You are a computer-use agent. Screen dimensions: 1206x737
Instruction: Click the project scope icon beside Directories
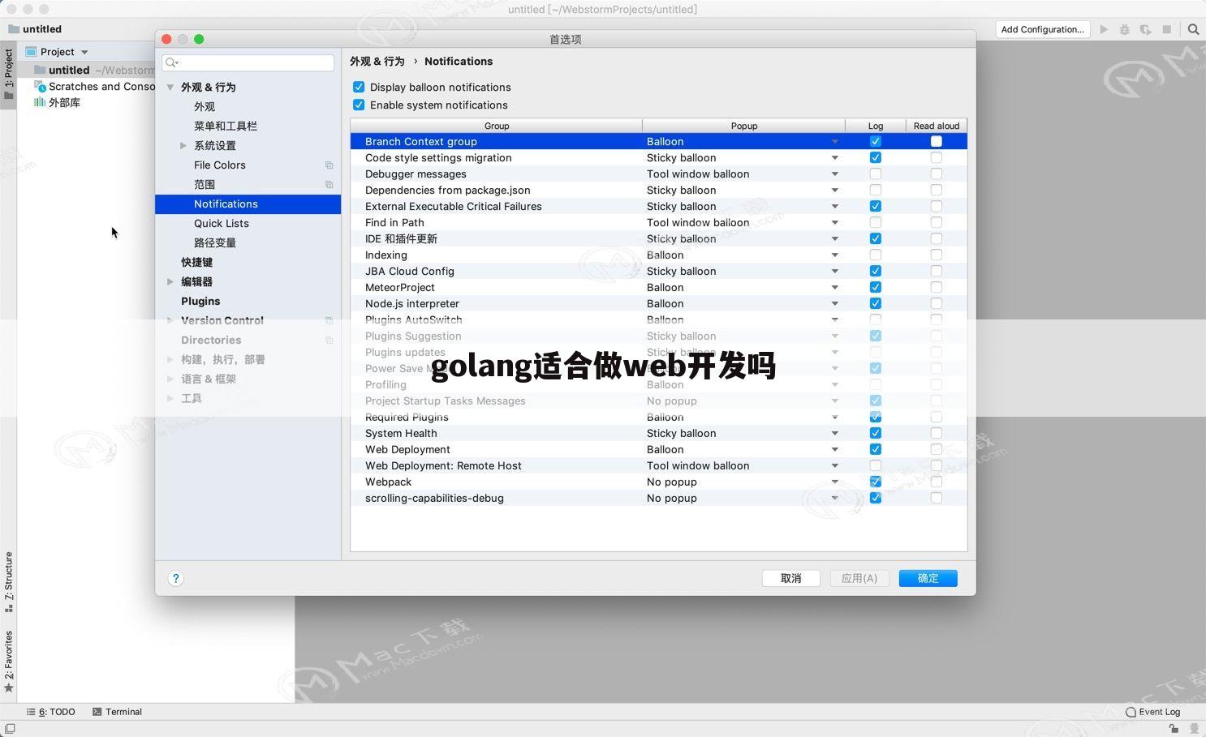point(329,341)
